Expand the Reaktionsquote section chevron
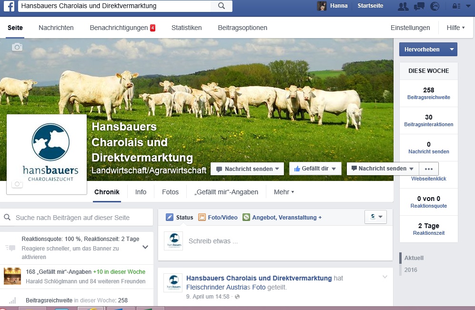The height and width of the screenshot is (310, 475). (x=145, y=247)
